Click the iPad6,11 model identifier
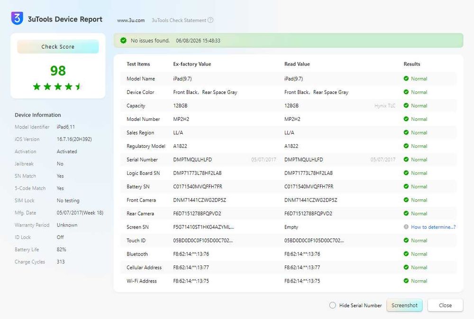The image size is (474, 319). [65, 127]
